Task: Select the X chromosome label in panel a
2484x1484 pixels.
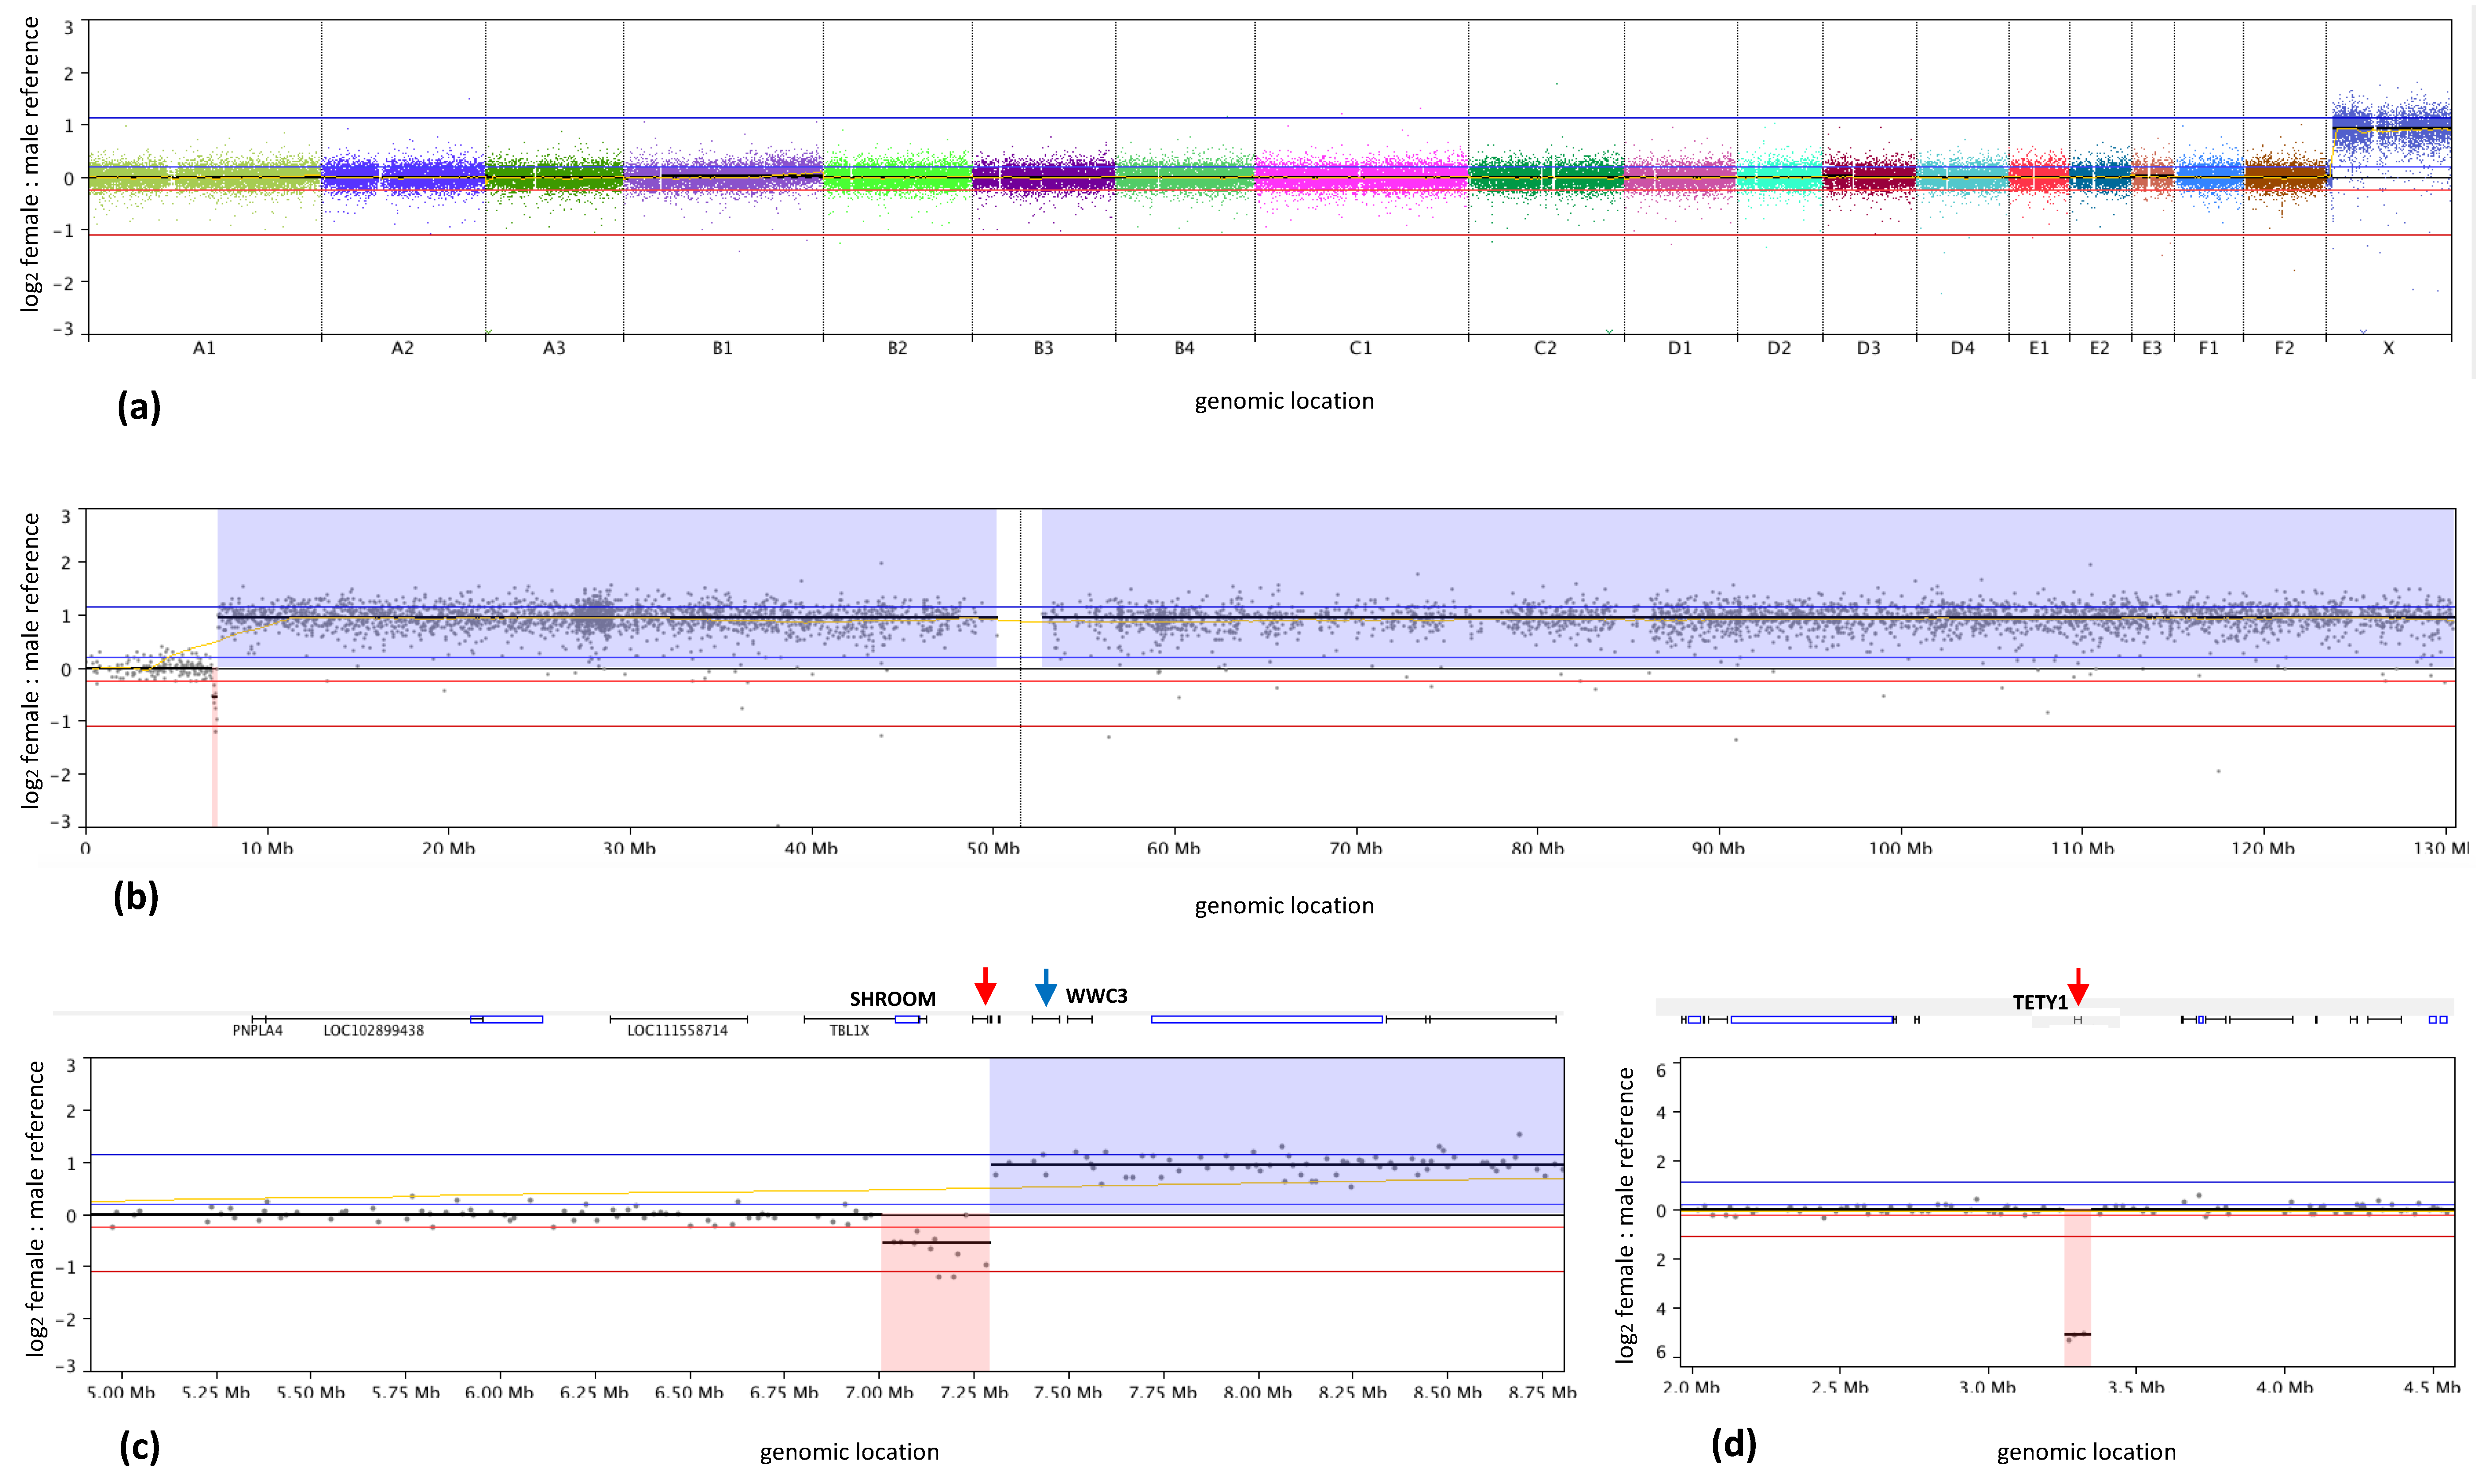Action: 2388,348
